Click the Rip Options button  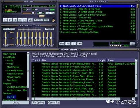tap(38, 103)
